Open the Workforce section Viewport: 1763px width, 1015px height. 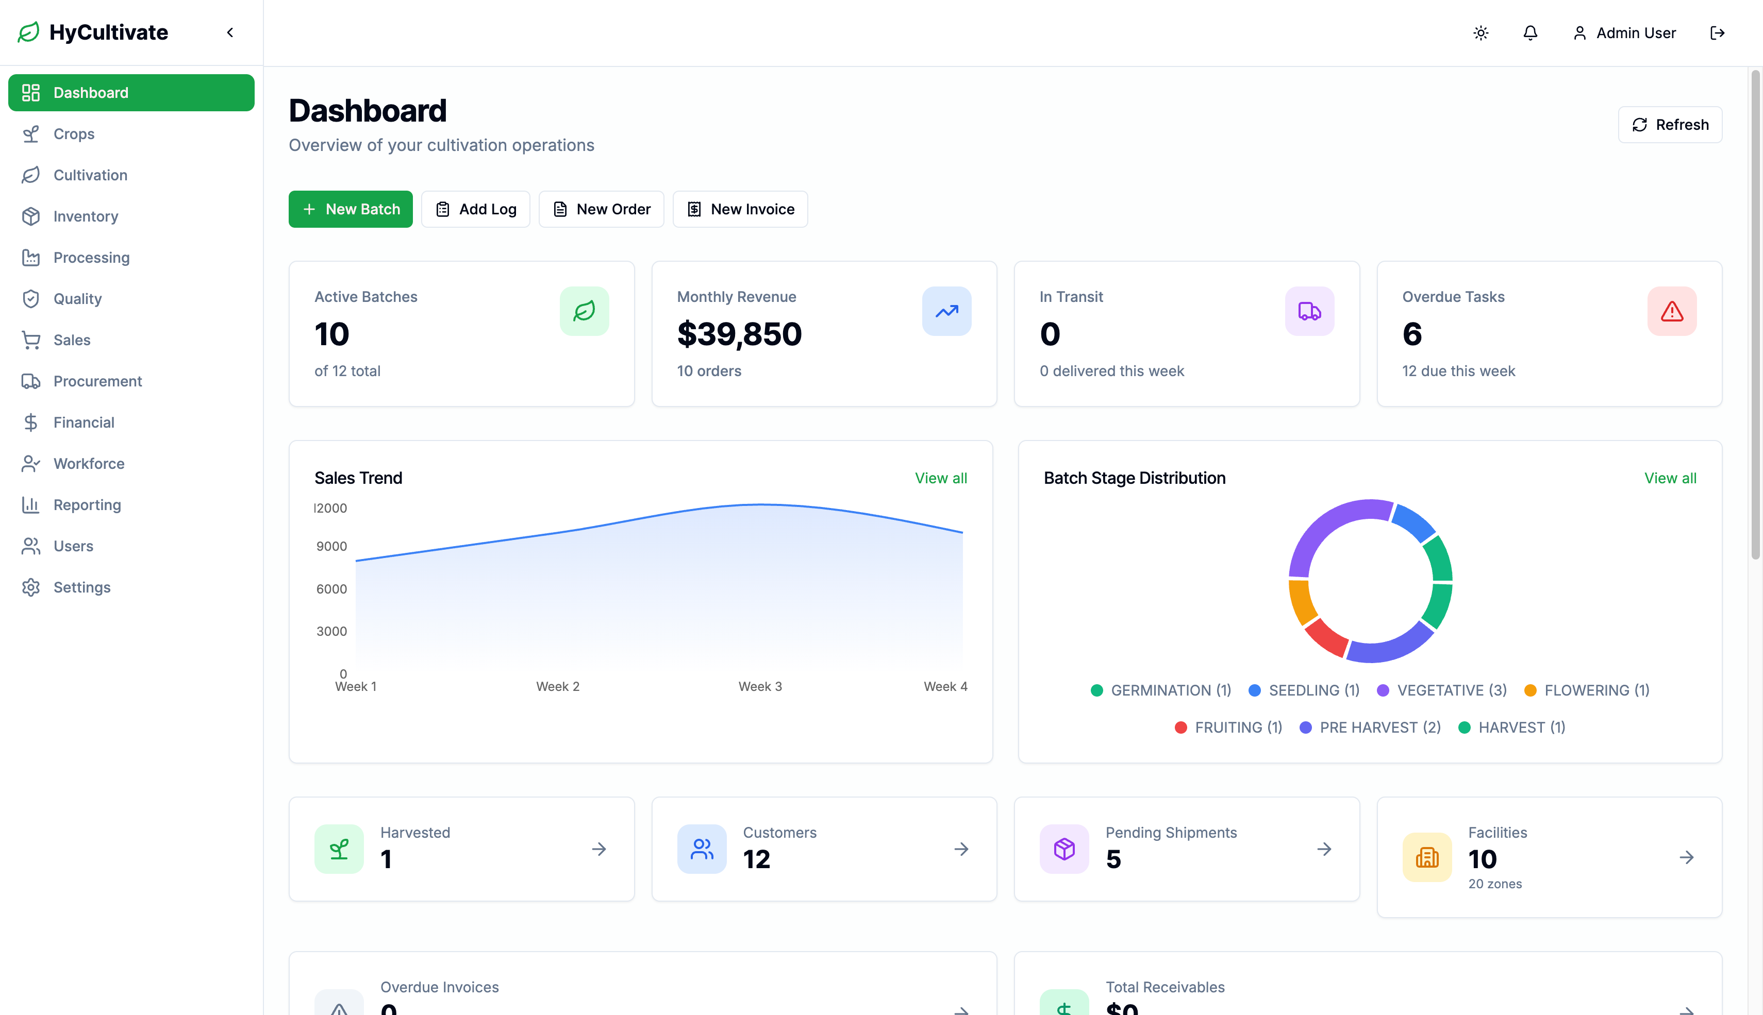89,463
